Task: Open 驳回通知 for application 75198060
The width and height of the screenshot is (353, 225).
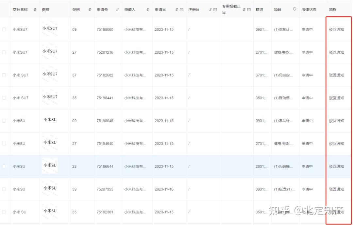Action: 337,29
